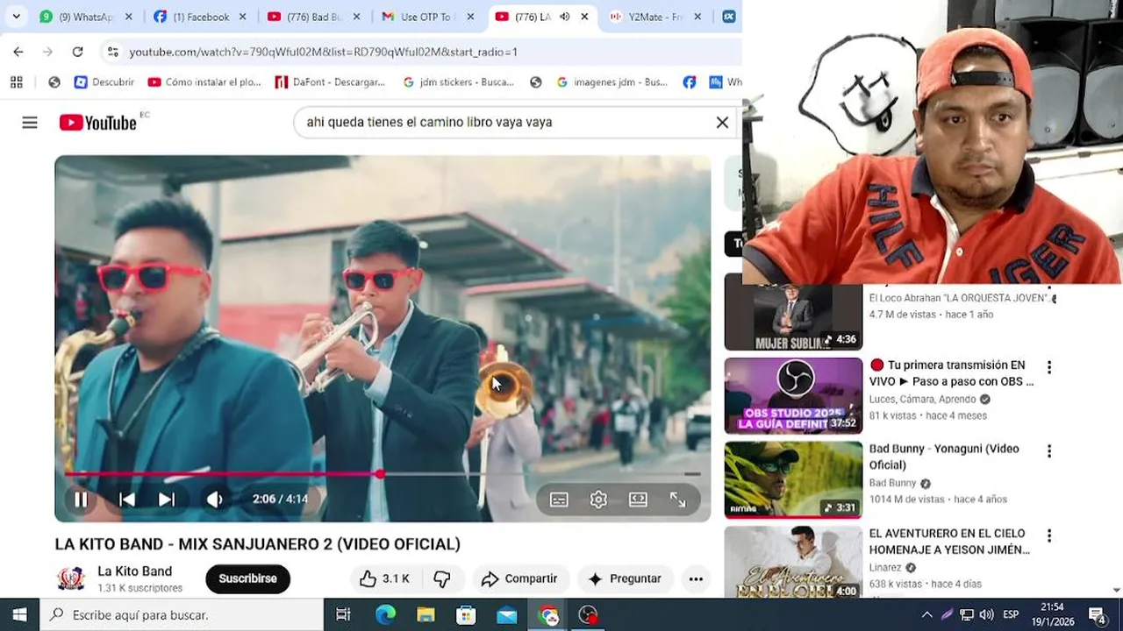Image resolution: width=1123 pixels, height=631 pixels.
Task: Enter fullscreen mode in video player
Action: [678, 500]
